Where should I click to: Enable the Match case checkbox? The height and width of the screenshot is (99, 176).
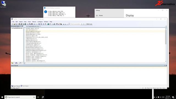pyautogui.click(x=86, y=24)
